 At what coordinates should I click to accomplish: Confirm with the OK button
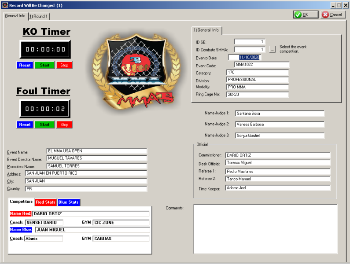click(306, 15)
